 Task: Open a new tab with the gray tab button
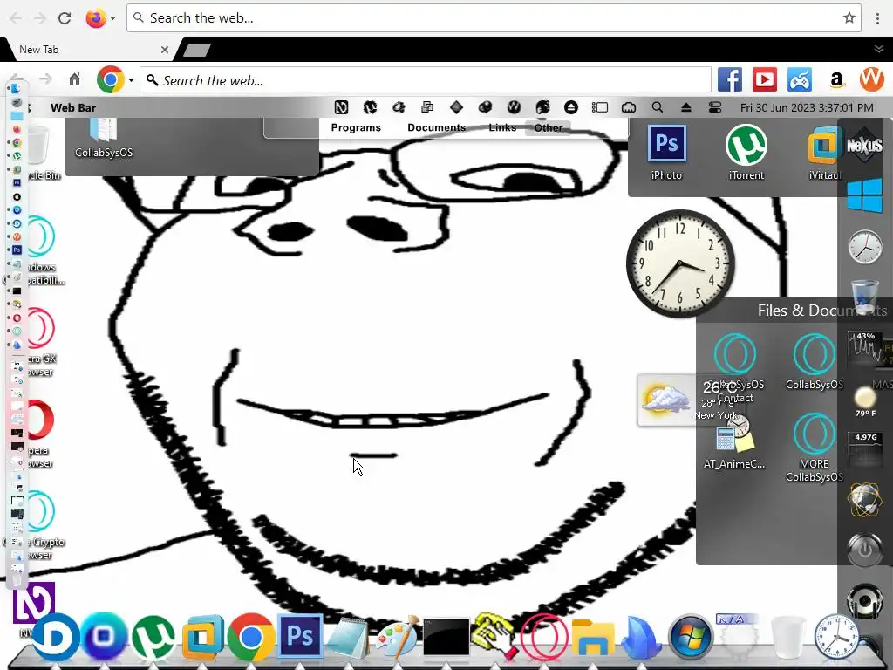(x=197, y=50)
